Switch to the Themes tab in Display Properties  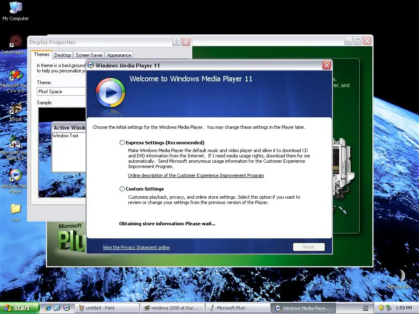point(42,54)
